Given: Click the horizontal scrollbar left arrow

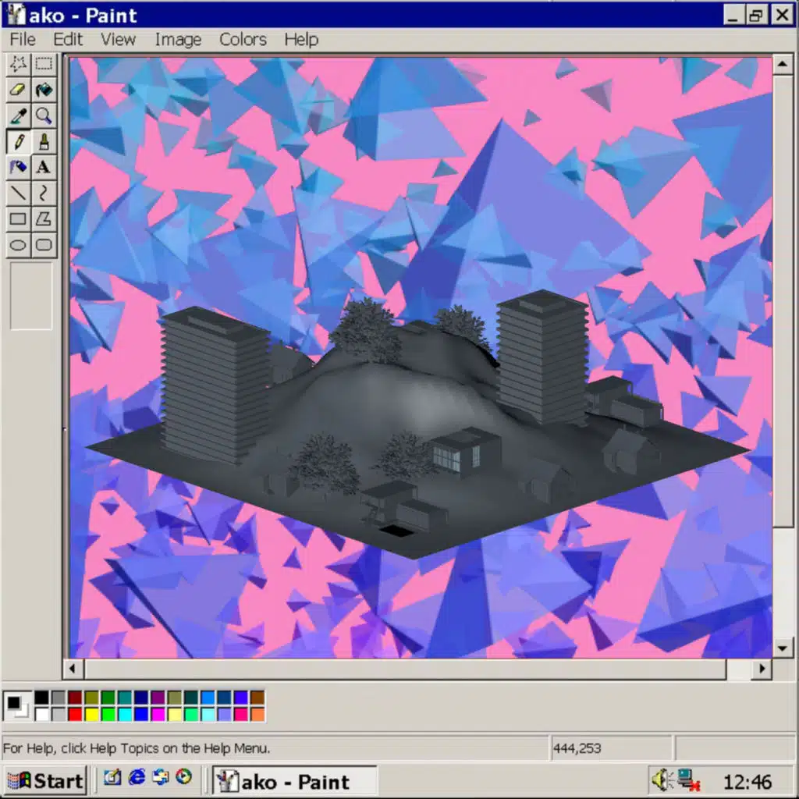Looking at the screenshot, I should pyautogui.click(x=73, y=669).
